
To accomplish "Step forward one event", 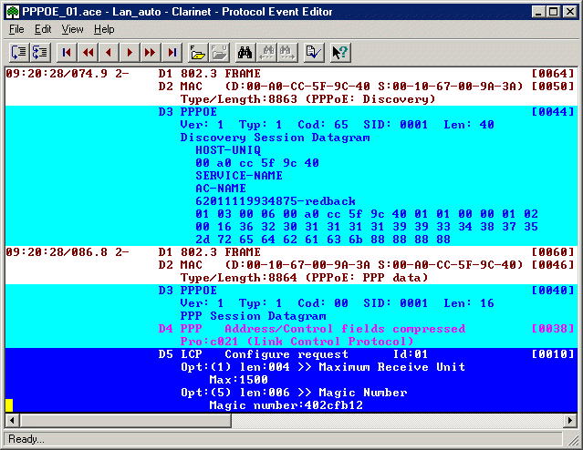I will pyautogui.click(x=130, y=52).
